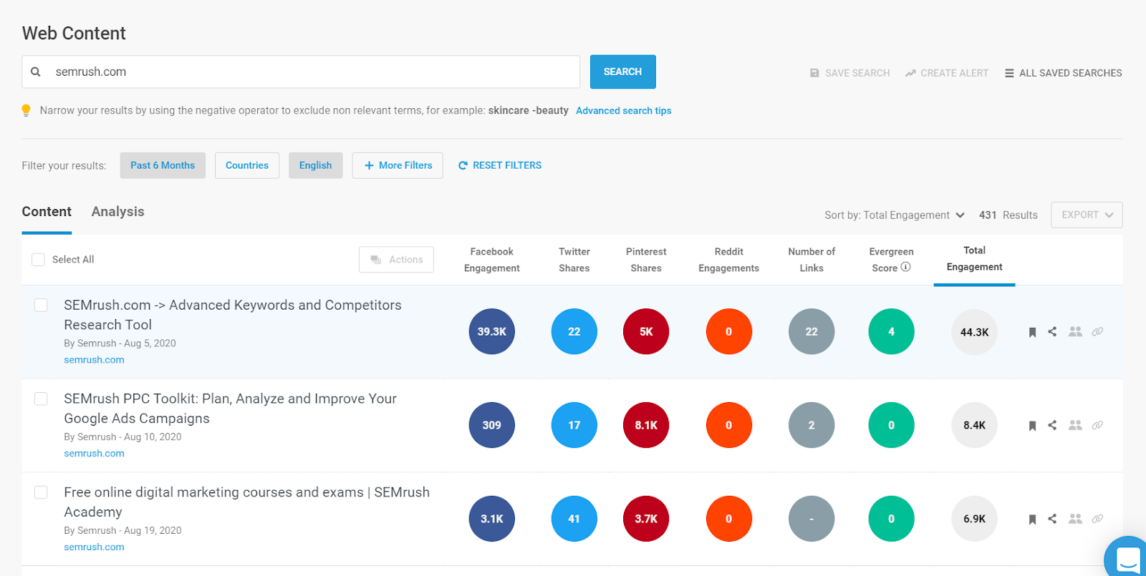Image resolution: width=1146 pixels, height=576 pixels.
Task: Click the Create Alert icon
Action: [x=910, y=73]
